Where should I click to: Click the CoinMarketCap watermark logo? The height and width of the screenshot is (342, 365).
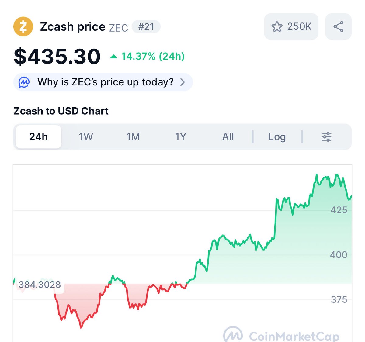point(233,335)
